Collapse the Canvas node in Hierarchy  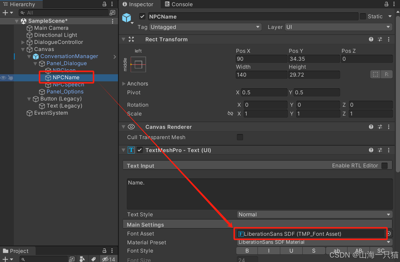[23, 50]
